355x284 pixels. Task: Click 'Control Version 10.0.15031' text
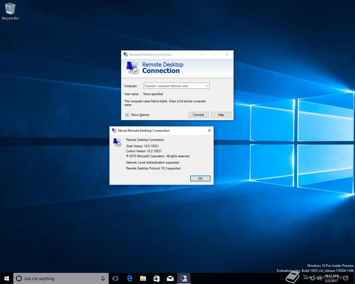144,151
